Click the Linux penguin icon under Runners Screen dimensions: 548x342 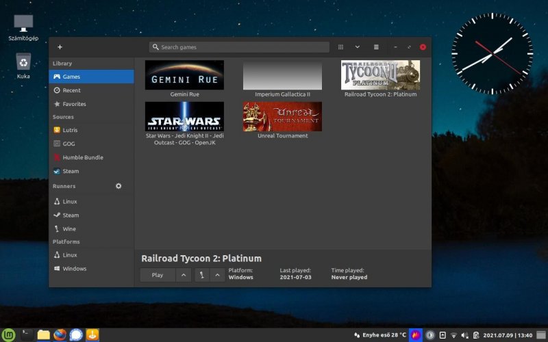(57, 201)
